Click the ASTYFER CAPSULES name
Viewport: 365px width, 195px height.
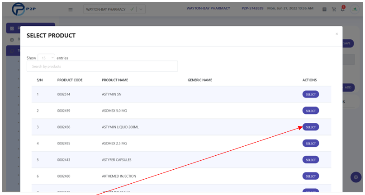[x=117, y=160]
